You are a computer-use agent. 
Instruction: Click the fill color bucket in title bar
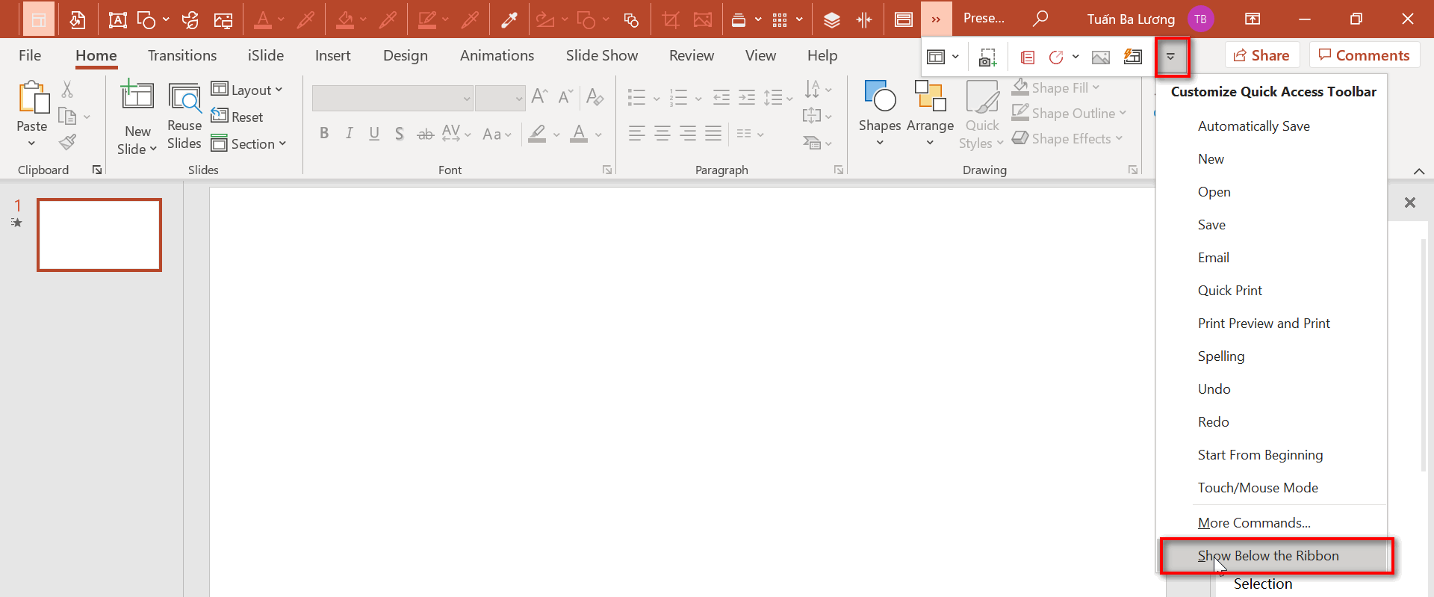pos(344,19)
